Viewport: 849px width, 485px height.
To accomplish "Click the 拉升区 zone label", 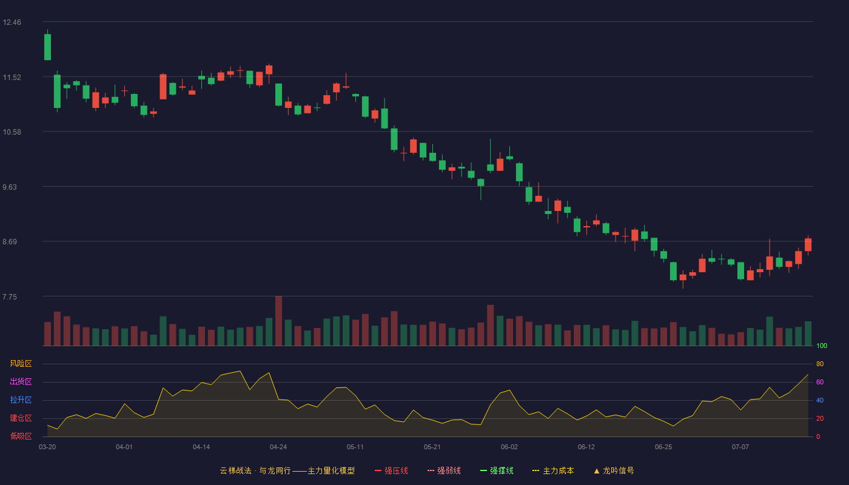I will click(x=21, y=400).
